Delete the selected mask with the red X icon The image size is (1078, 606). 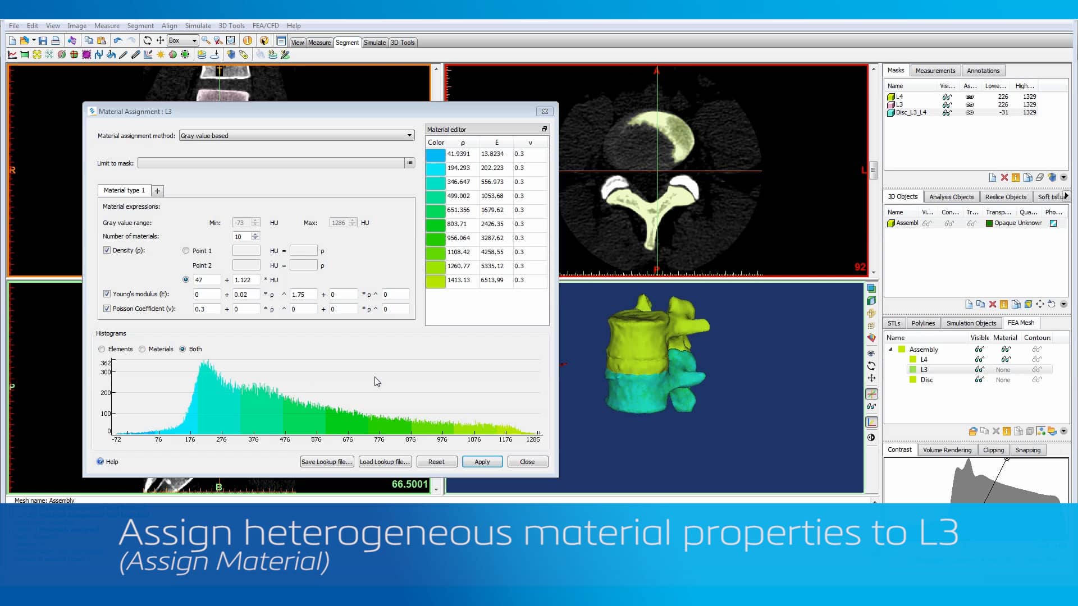[x=1004, y=177]
